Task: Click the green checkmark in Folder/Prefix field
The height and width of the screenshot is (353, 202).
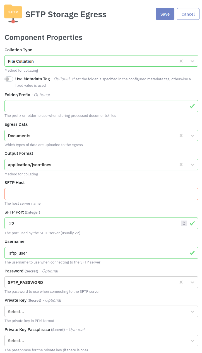Action: click(192, 106)
